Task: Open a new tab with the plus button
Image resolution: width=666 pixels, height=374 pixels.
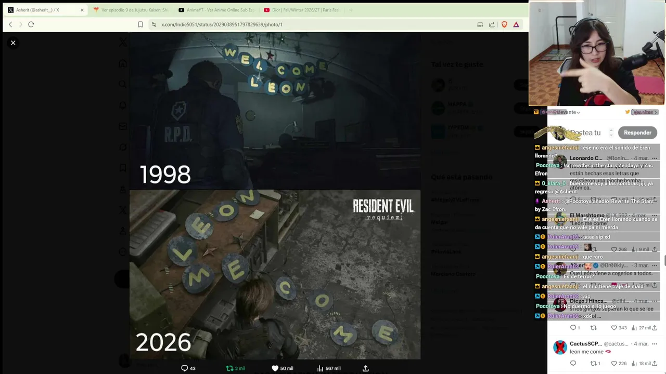Action: click(x=351, y=10)
